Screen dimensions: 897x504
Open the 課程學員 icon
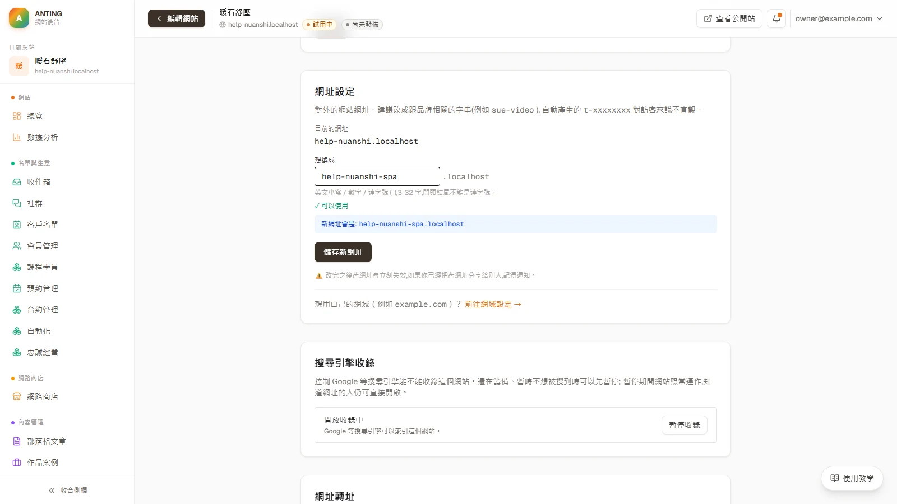click(17, 267)
